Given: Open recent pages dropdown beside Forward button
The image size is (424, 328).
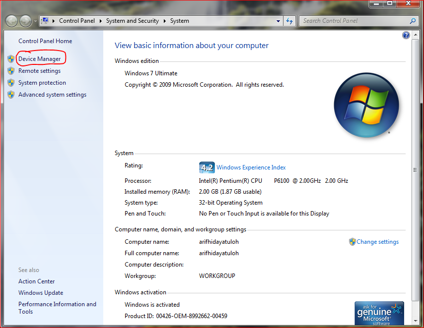Looking at the screenshot, I should pyautogui.click(x=35, y=21).
